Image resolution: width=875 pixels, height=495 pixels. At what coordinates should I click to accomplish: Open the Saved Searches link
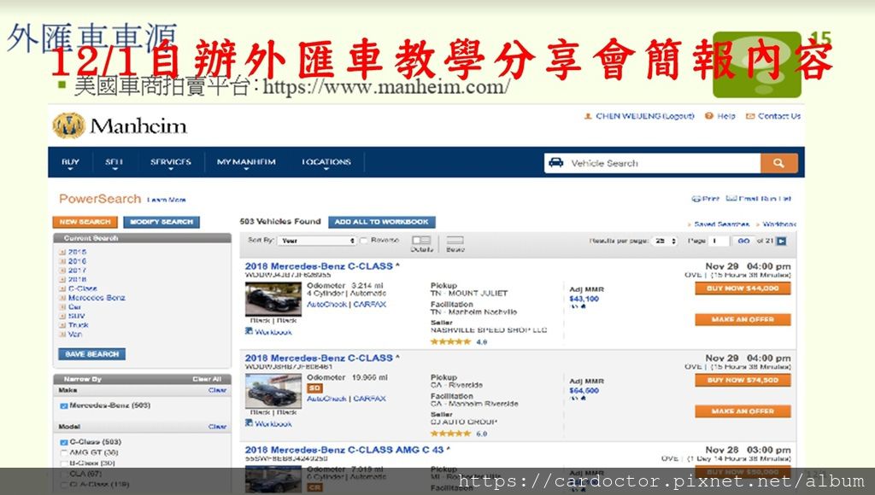pyautogui.click(x=721, y=224)
